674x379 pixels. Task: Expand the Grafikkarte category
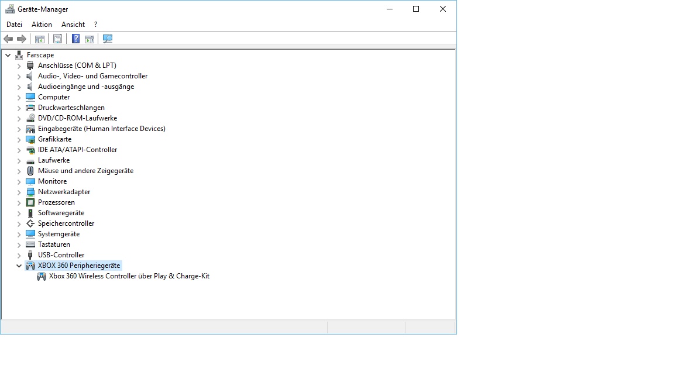[x=19, y=139]
